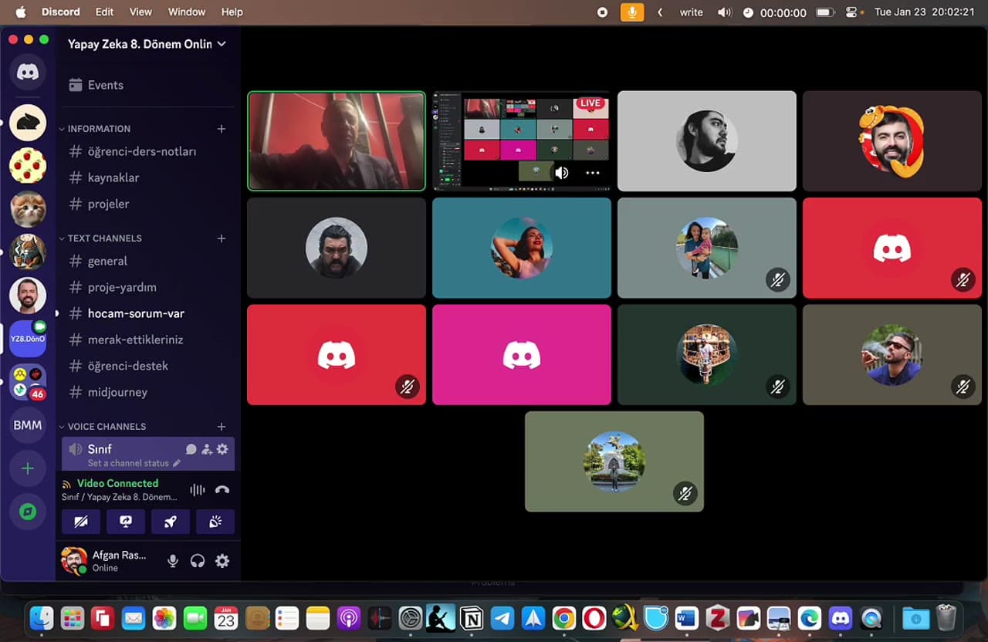
Task: Invite people to the Sınıf channel
Action: [x=207, y=449]
